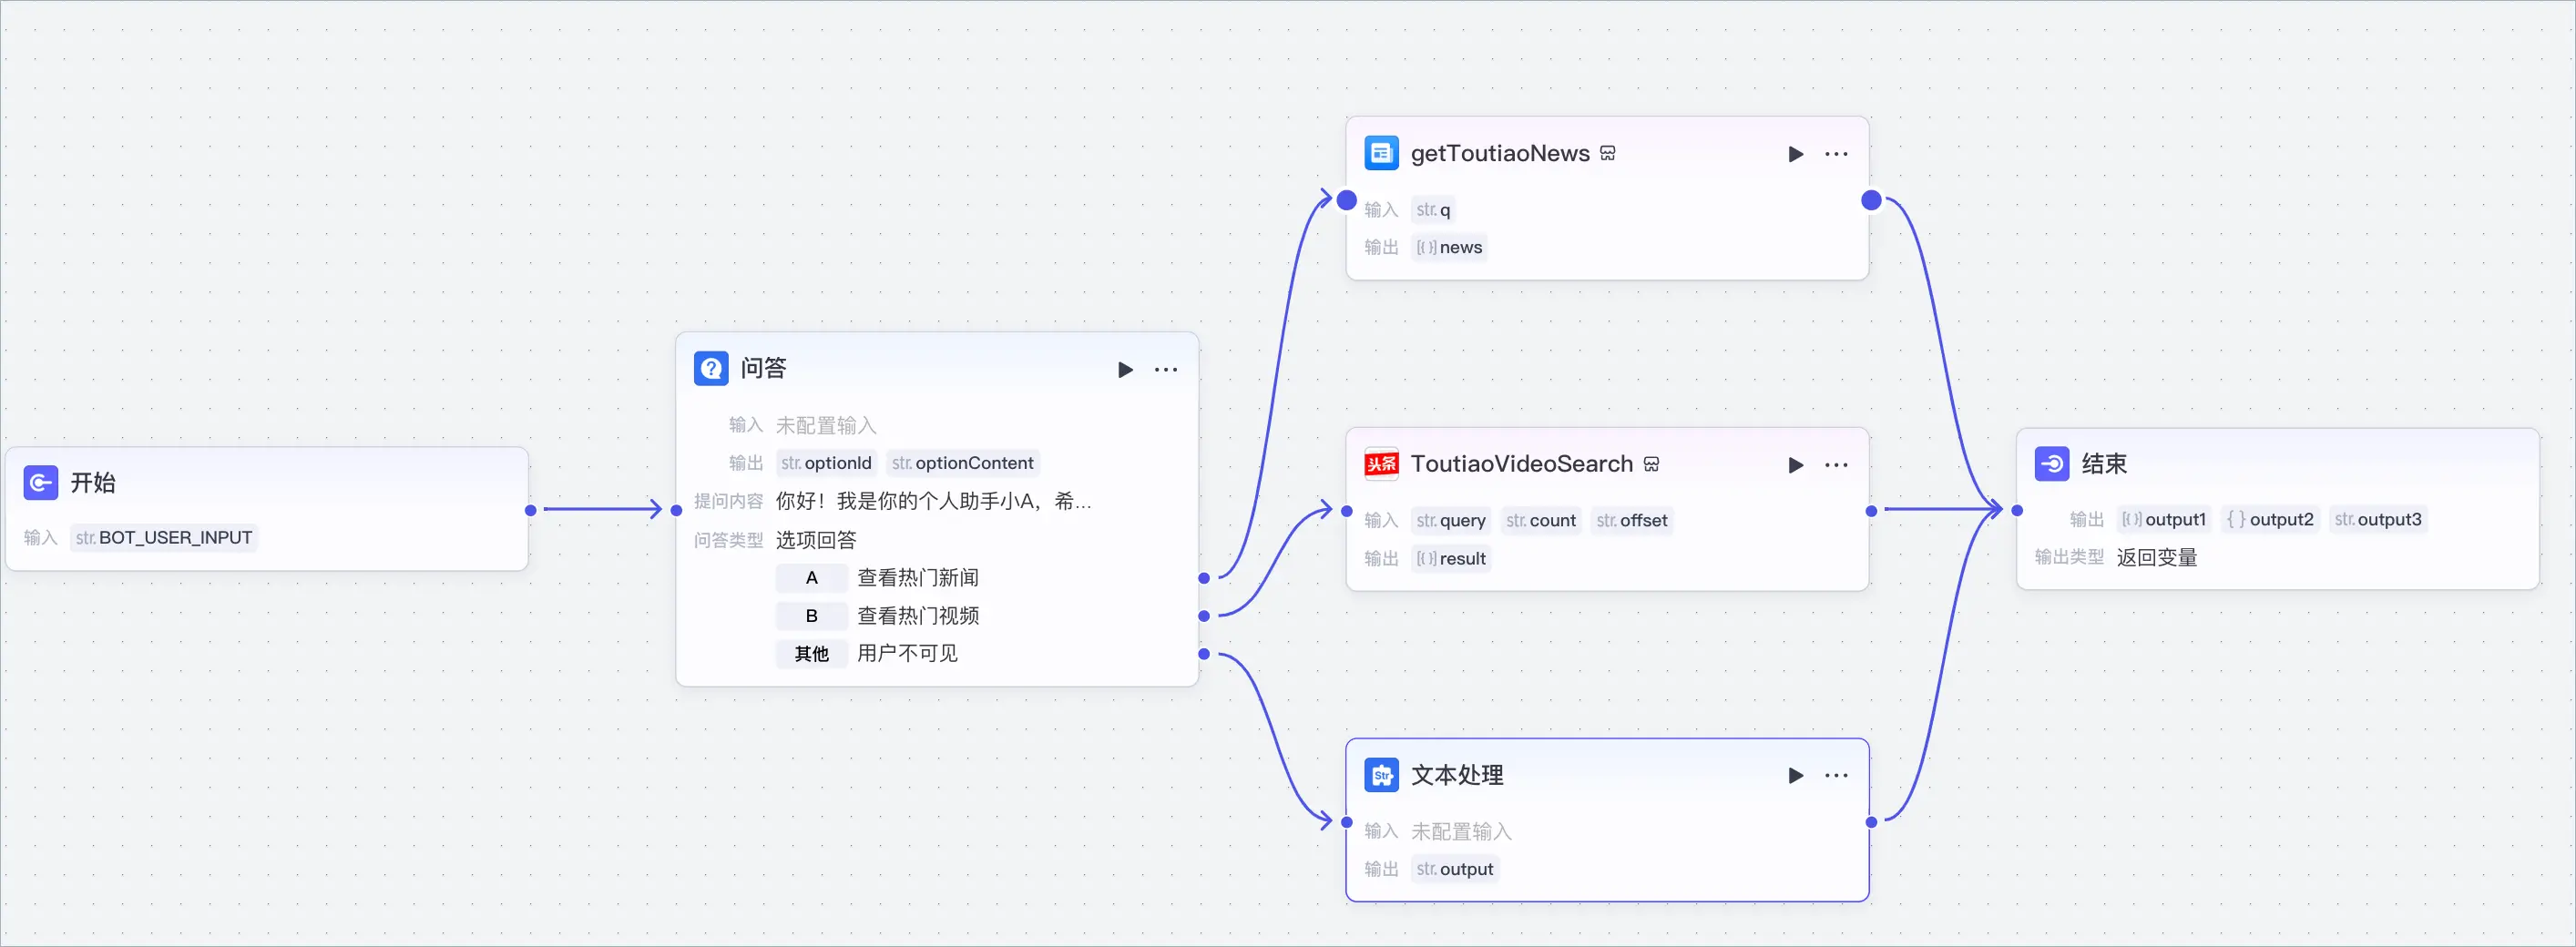The width and height of the screenshot is (2576, 947).
Task: Click the 结束 node input port
Action: point(2017,510)
